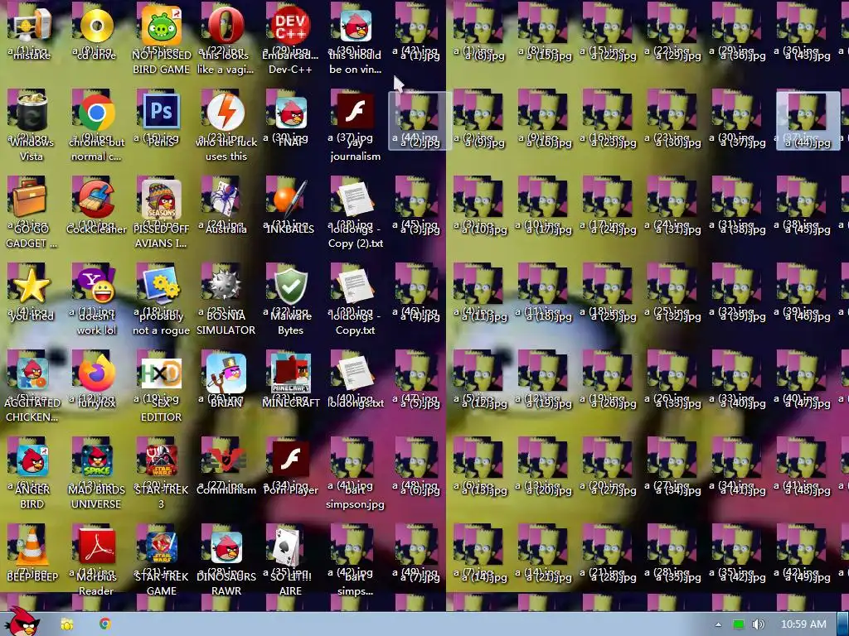849x636 pixels.
Task: Open the recycle bin labeled Windows Vista
Action: coord(32,113)
